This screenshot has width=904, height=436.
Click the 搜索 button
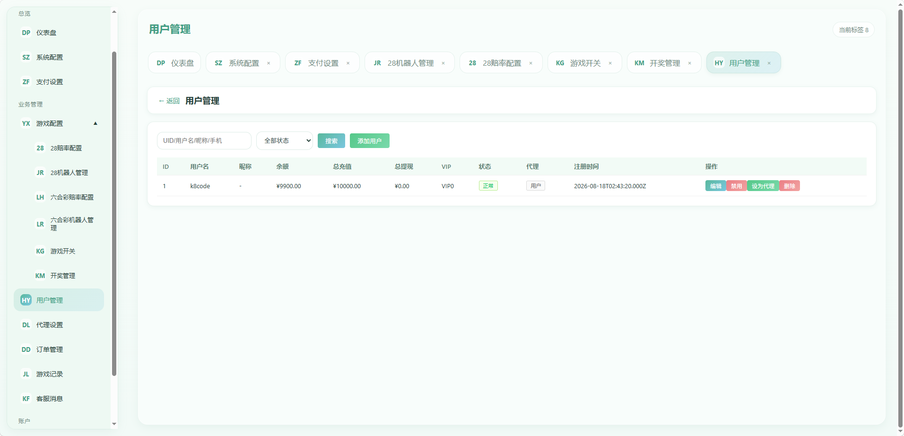[331, 141]
